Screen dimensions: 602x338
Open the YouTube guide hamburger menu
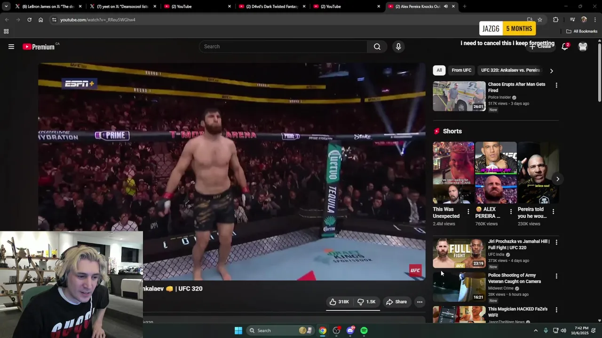point(11,46)
